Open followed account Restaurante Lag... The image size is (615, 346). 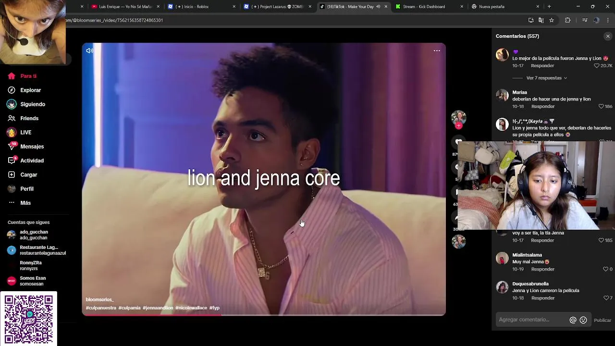pos(37,250)
